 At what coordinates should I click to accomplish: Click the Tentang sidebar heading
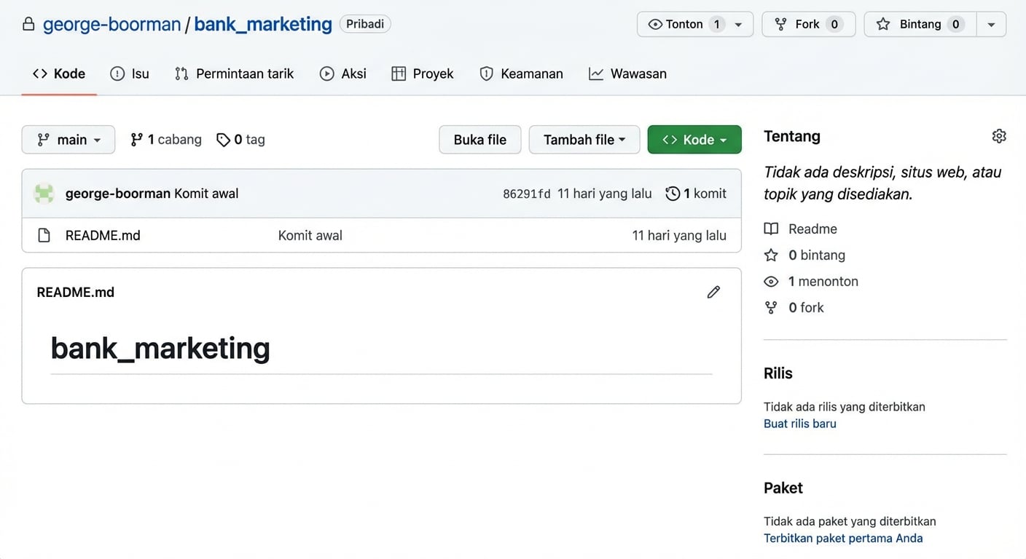pos(792,136)
